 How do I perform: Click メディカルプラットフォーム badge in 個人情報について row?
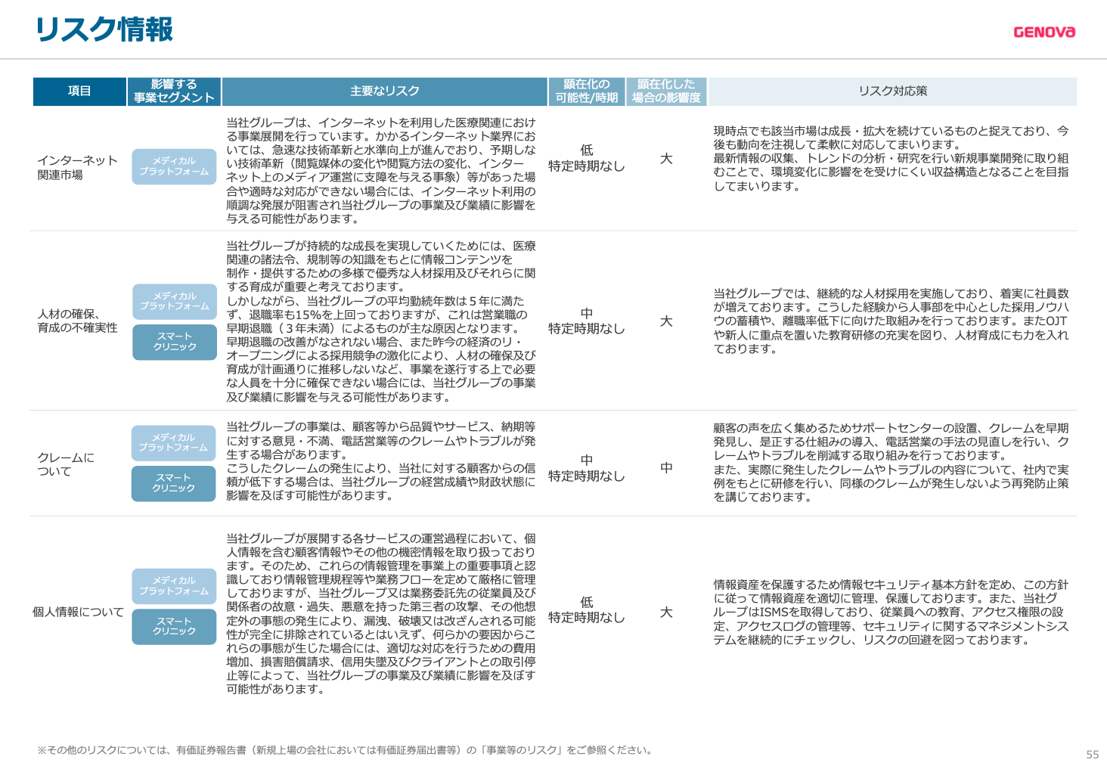(174, 586)
